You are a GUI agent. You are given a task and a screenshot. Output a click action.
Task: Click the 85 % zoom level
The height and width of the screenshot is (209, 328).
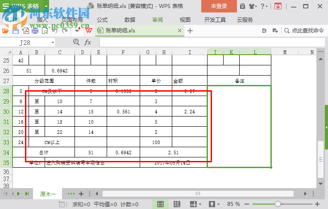[233, 204]
